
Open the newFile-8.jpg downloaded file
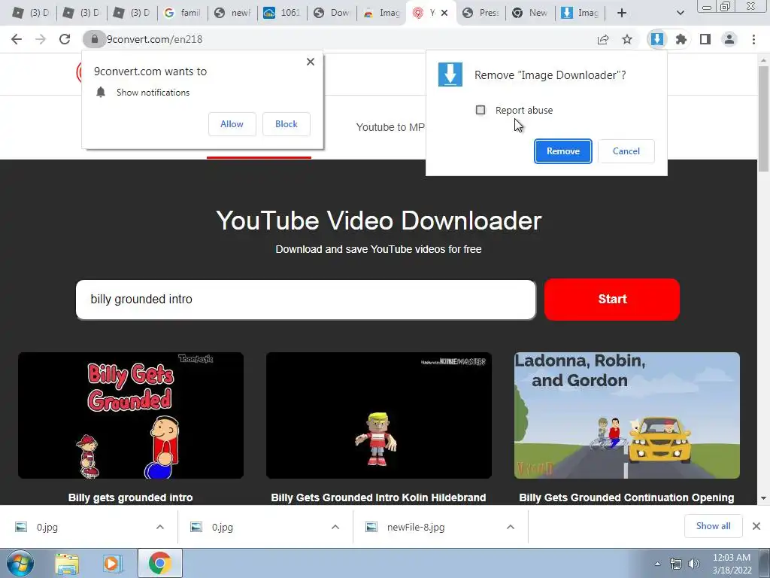pyautogui.click(x=415, y=527)
